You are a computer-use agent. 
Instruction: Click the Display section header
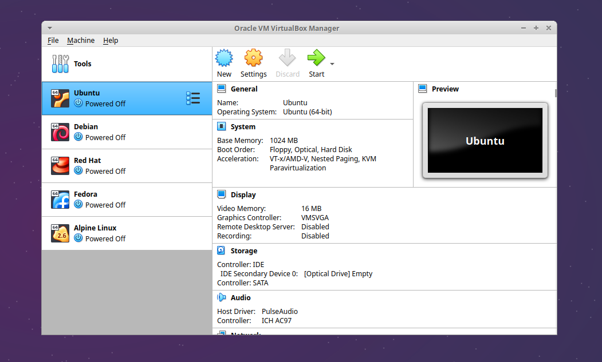(x=243, y=195)
